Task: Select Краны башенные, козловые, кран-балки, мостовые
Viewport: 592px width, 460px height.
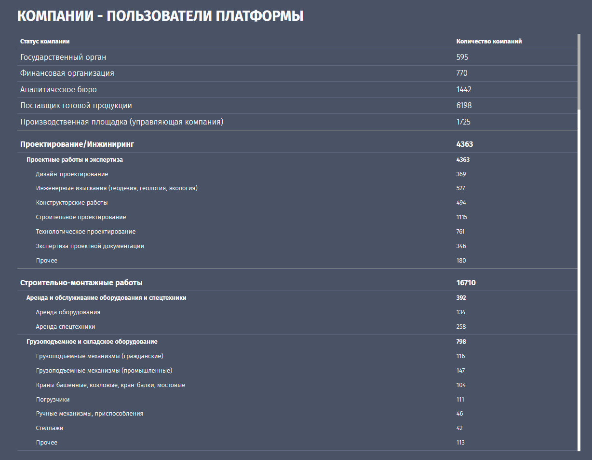Action: [110, 385]
